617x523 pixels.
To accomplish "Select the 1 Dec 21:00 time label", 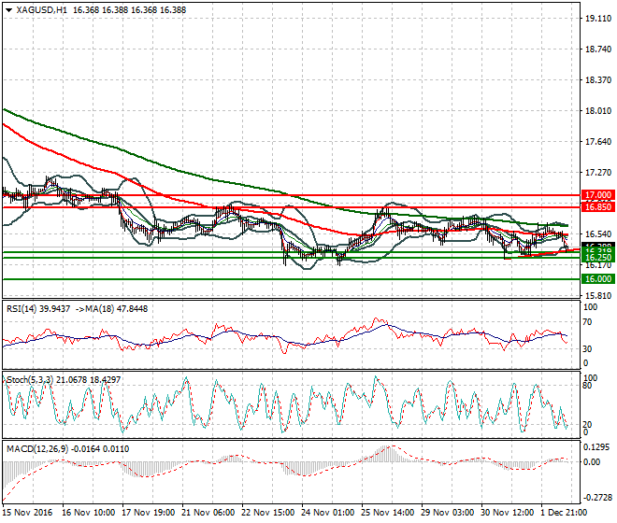I will tap(565, 513).
